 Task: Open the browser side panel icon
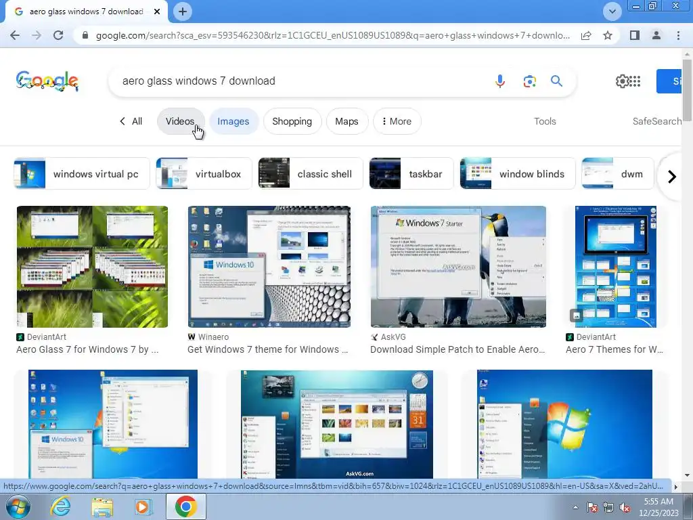[635, 35]
